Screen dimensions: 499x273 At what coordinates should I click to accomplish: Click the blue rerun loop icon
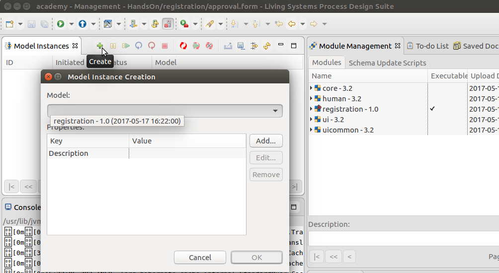[139, 46]
